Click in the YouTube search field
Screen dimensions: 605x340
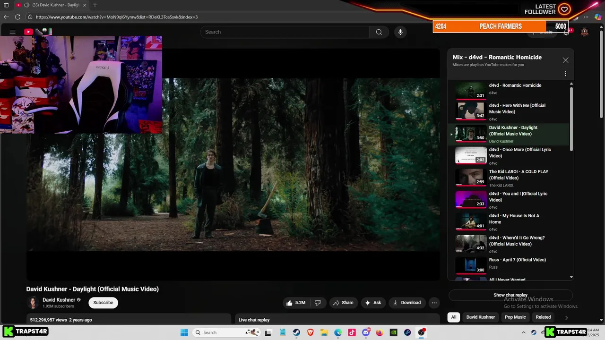[285, 32]
